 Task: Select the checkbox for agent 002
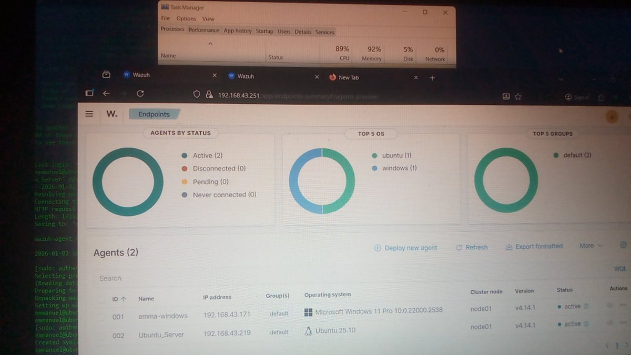[x=101, y=335]
